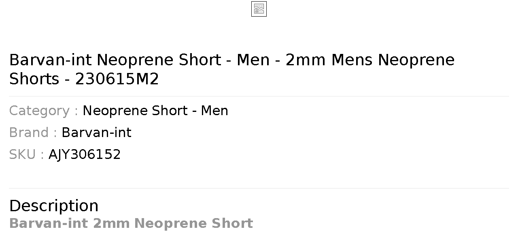Open the Barvan-int brand link
This screenshot has width=518, height=240.
(x=96, y=133)
